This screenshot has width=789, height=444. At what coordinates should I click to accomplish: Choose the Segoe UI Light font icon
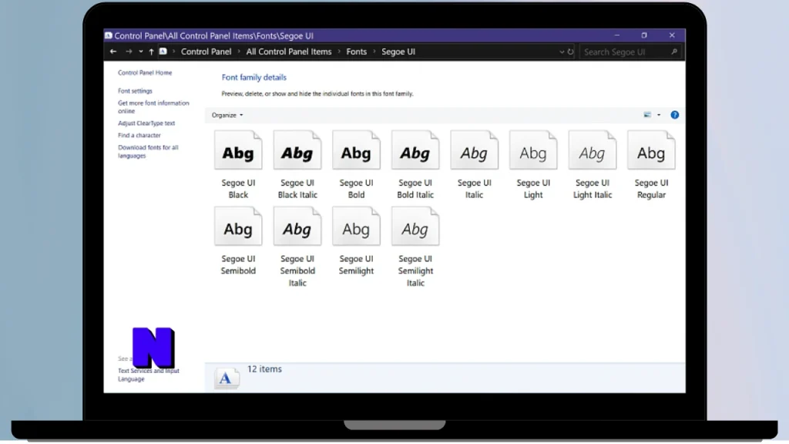point(533,150)
